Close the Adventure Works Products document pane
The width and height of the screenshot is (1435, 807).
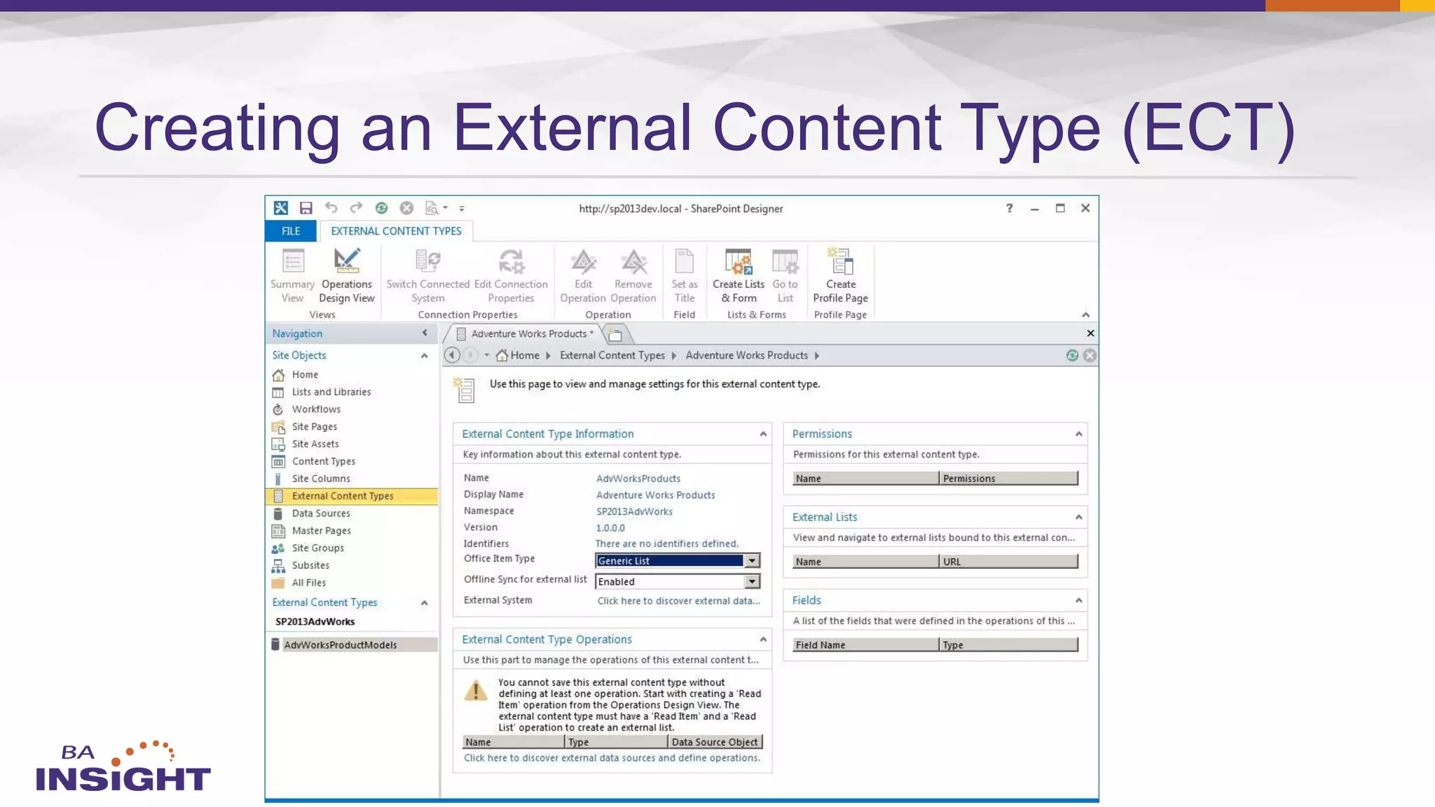1090,333
